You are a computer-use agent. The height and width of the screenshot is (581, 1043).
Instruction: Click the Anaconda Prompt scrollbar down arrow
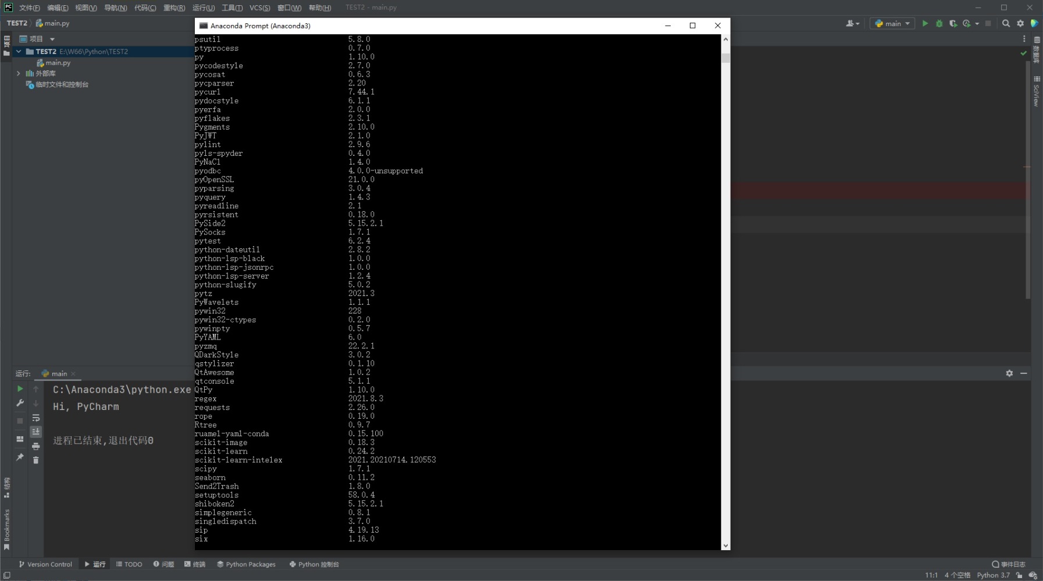click(725, 546)
